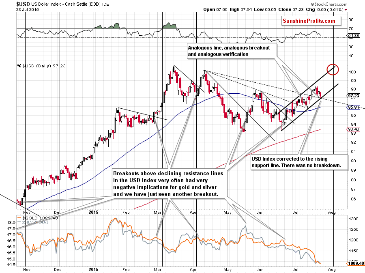
Task: Click 89 on the USD price axis
Action: [353, 170]
